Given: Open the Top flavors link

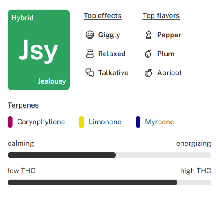Looking at the screenshot, I should (161, 16).
